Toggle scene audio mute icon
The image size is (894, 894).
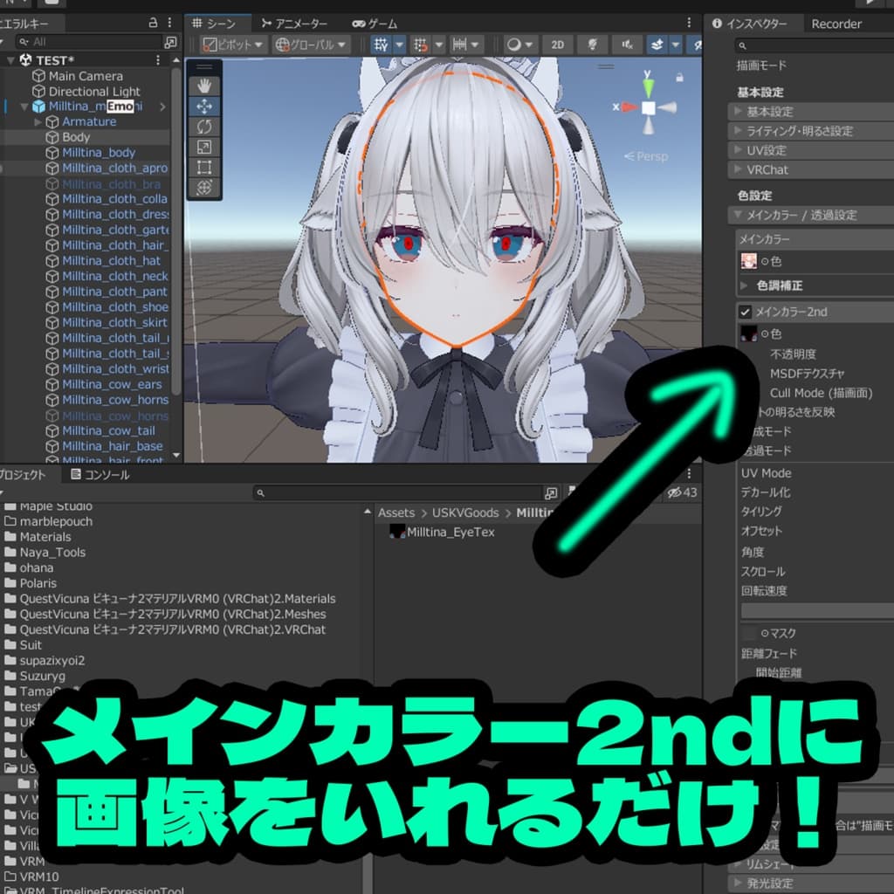click(627, 45)
